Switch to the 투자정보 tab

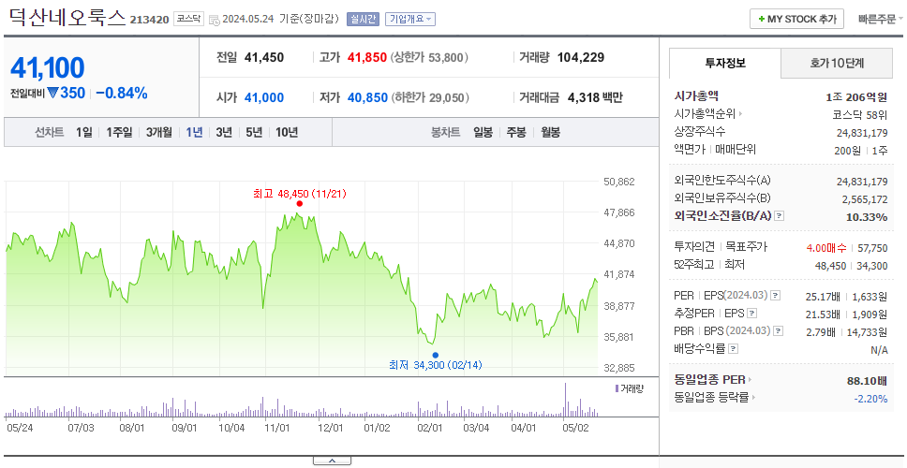(x=725, y=63)
